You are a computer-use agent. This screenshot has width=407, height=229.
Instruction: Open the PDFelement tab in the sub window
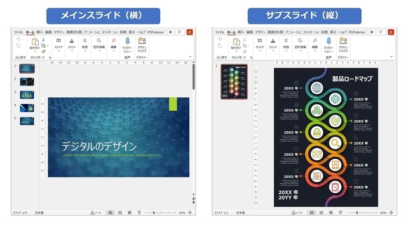pos(357,32)
